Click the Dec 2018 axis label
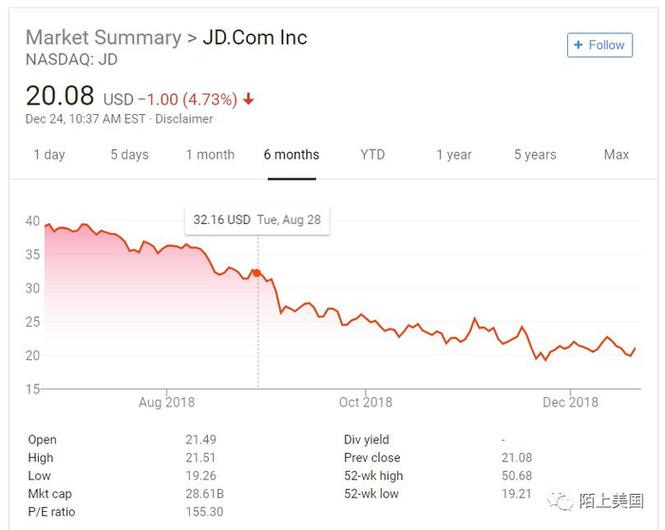The width and height of the screenshot is (665, 530). [570, 402]
